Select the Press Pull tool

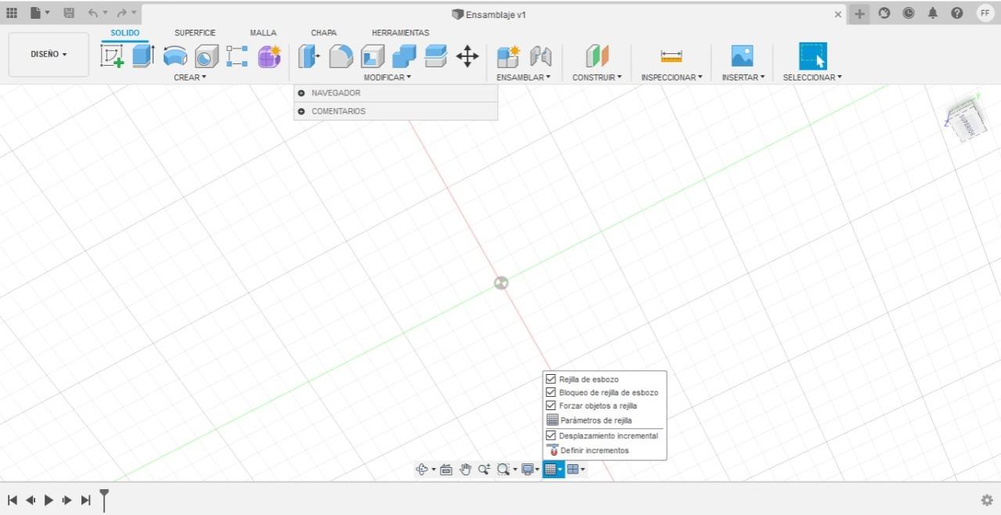310,56
